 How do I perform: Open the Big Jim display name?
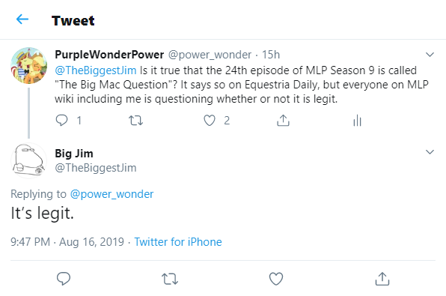(74, 154)
